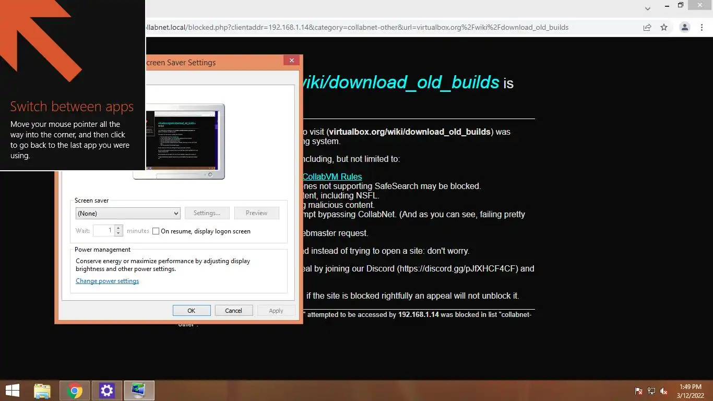Click the disabled Settings... button
The width and height of the screenshot is (713, 401).
[x=207, y=213]
